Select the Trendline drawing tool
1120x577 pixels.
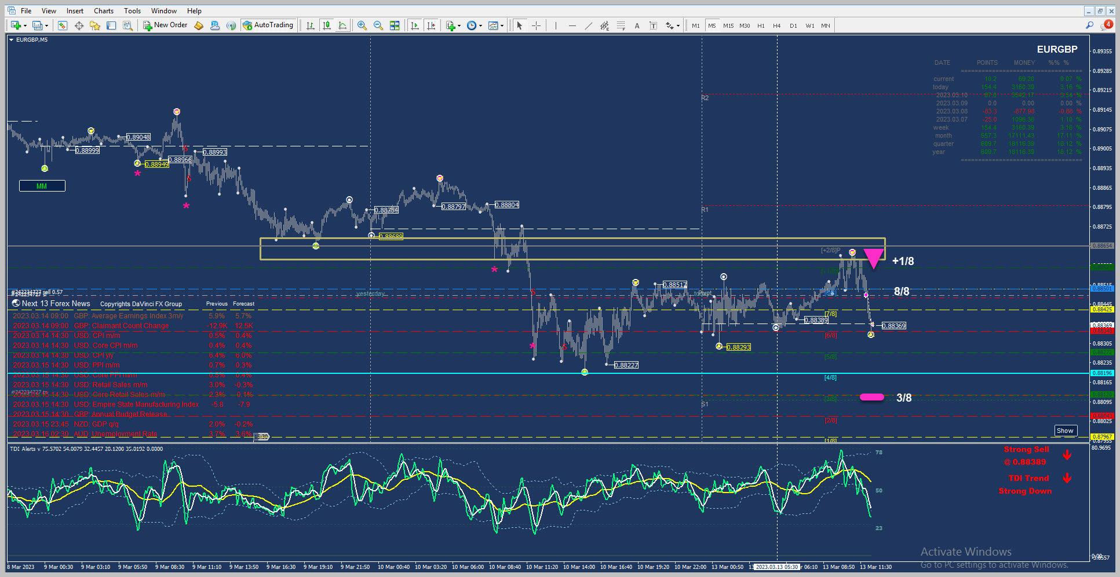tap(588, 25)
